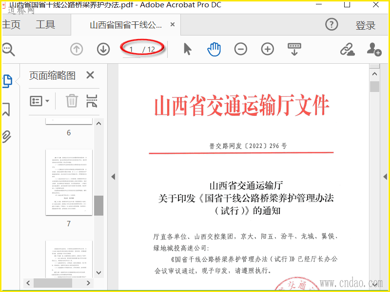The width and height of the screenshot is (390, 292).
Task: Share a link to the file icon
Action: [347, 49]
